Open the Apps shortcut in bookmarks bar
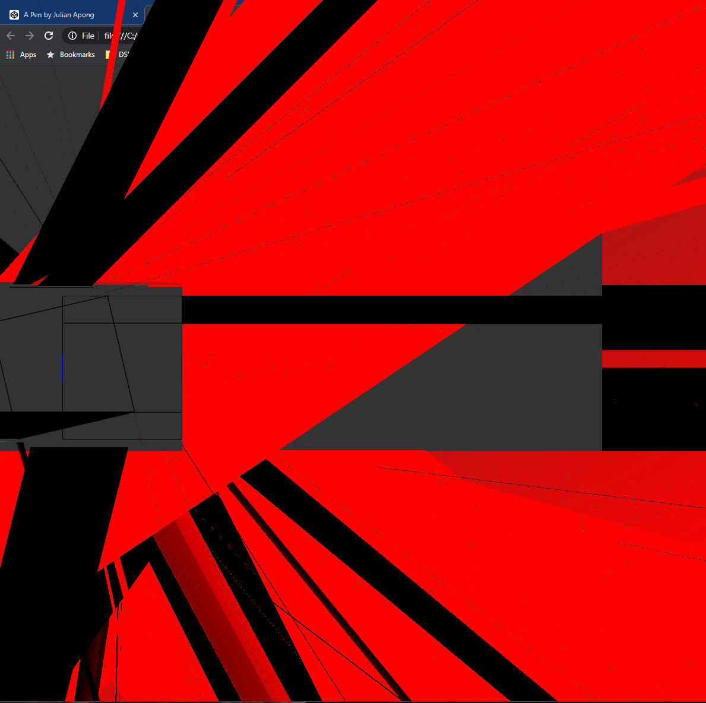This screenshot has height=703, width=706. coord(21,55)
